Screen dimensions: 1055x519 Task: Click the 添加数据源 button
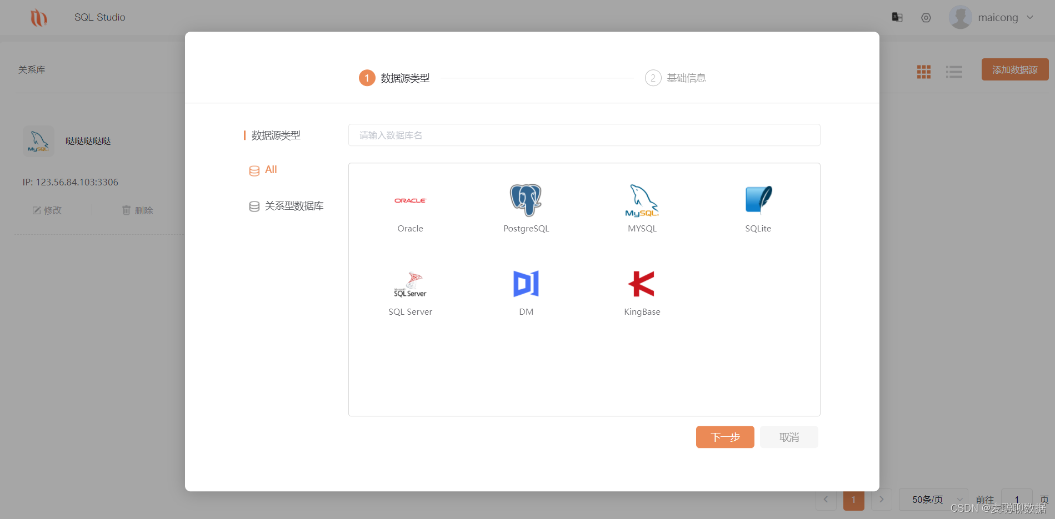(x=1015, y=69)
